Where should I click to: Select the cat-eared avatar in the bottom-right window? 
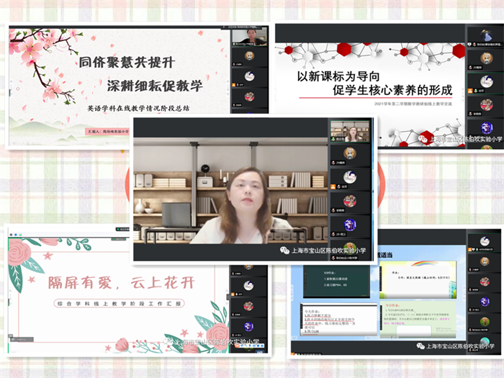tap(485, 261)
